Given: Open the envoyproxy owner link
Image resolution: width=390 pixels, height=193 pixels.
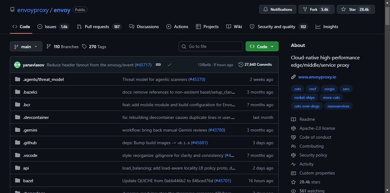Looking at the screenshot, I should (33, 10).
